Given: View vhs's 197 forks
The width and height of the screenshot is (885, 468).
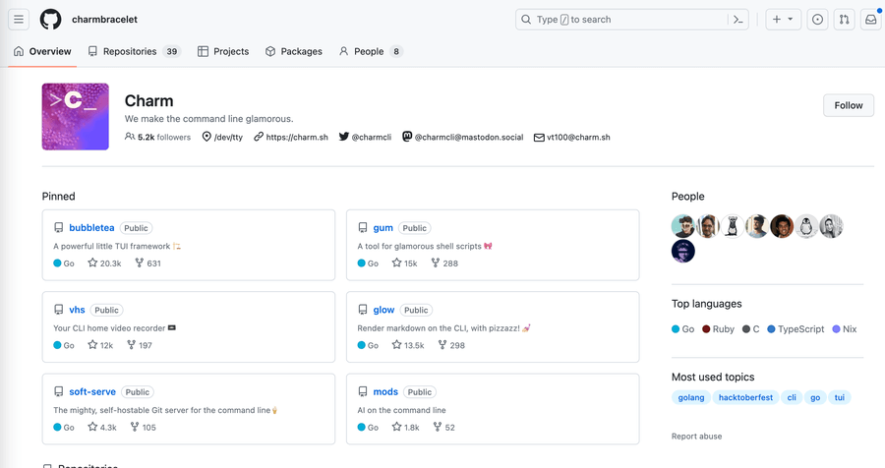Looking at the screenshot, I should coord(140,345).
